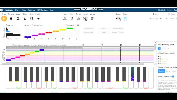
Task: Toggle the metronome Click icon
Action: click(x=25, y=19)
